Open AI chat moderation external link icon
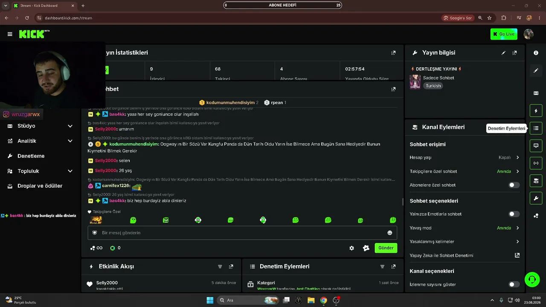This screenshot has width=546, height=307. pyautogui.click(x=517, y=255)
